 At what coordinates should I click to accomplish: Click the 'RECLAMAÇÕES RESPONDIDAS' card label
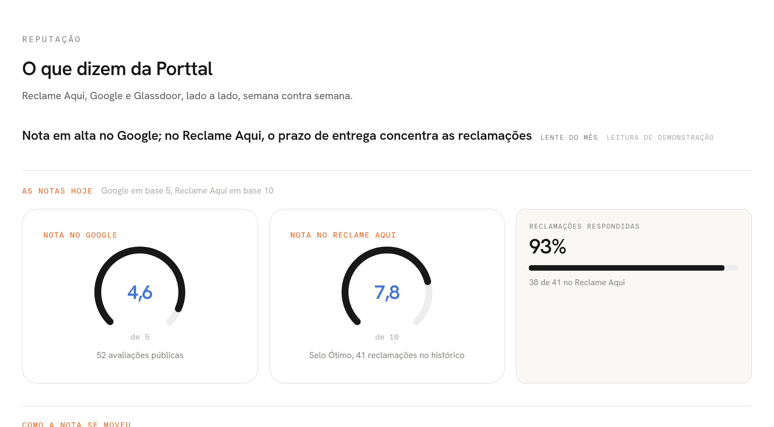point(584,227)
